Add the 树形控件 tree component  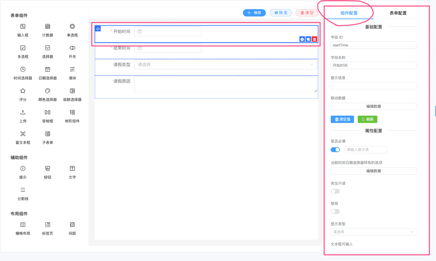pos(72,113)
